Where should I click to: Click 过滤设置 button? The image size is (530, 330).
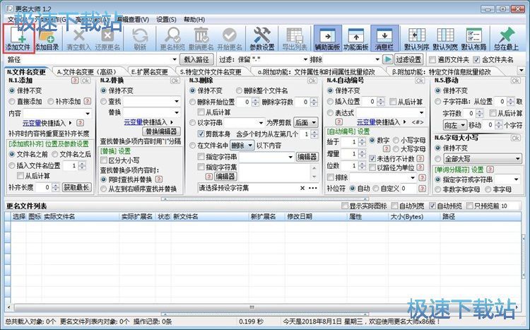[x=408, y=59]
